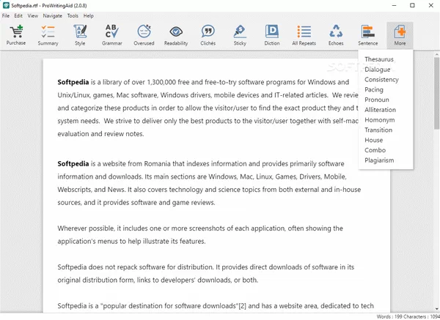Click the text "application's menus to help illustrate"
Viewport: 440px width, 320px height.
(x=114, y=241)
